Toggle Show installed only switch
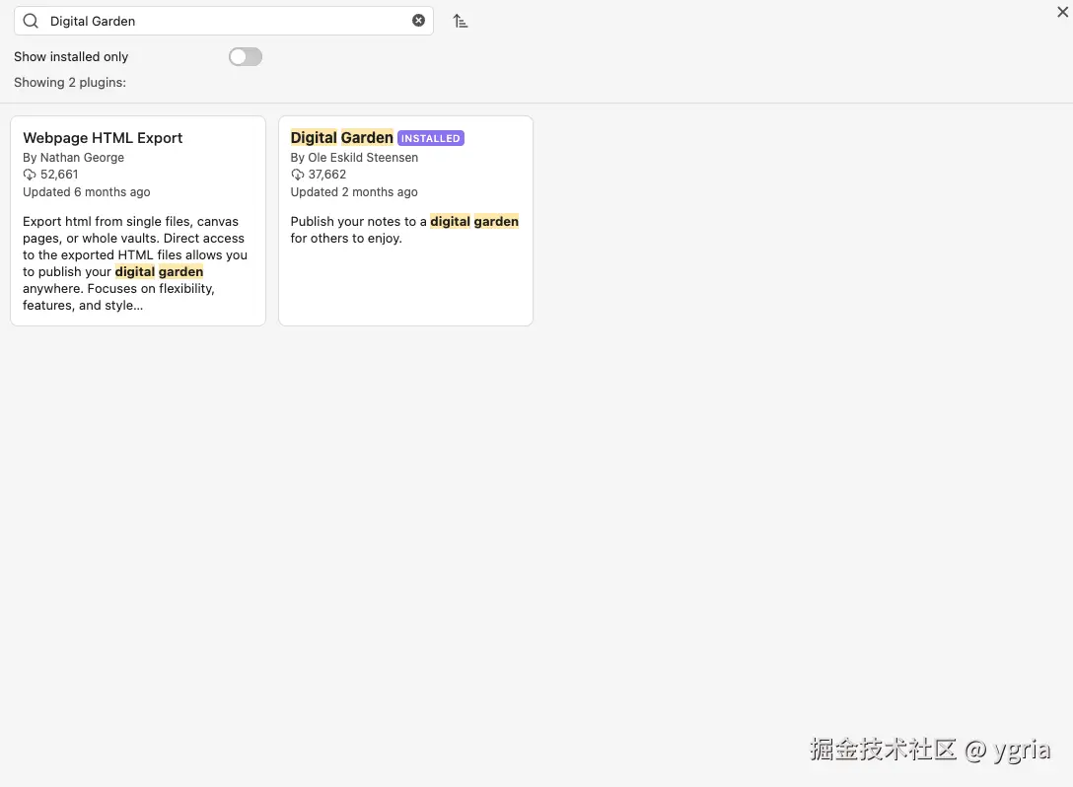1073x787 pixels. [246, 57]
